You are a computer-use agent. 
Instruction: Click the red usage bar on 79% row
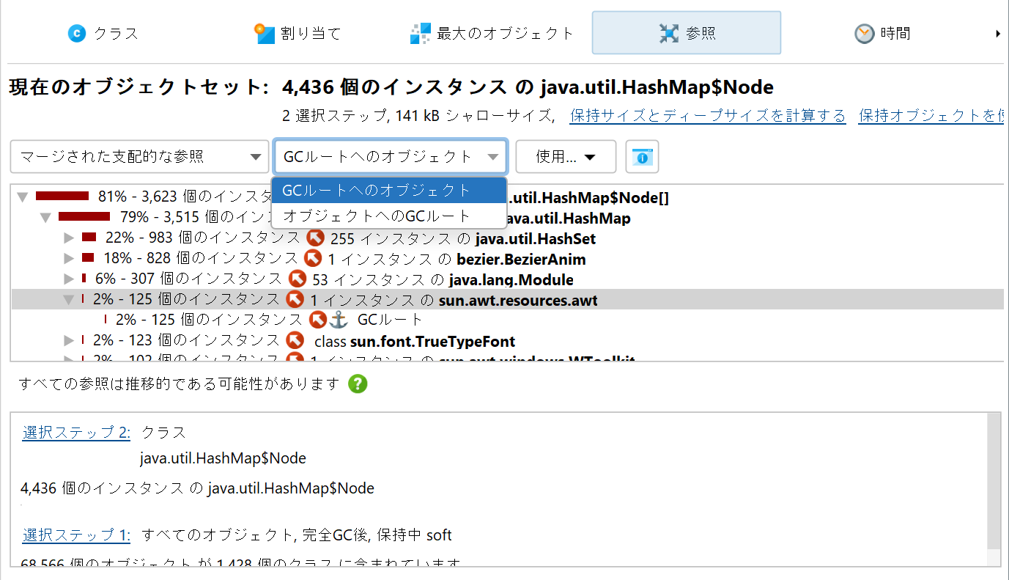pos(84,216)
